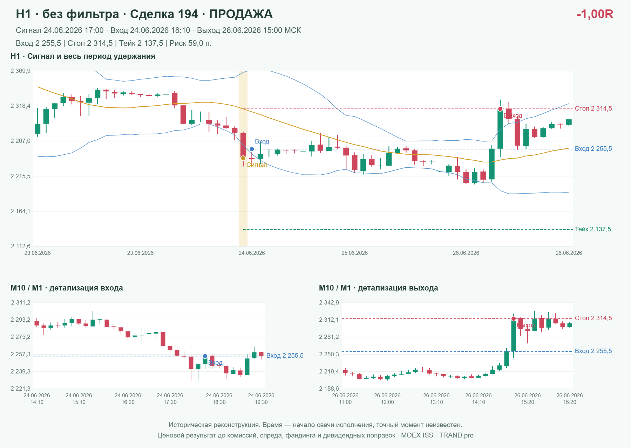Click the 'Риск 59,0 п.' parameters line
The image size is (631, 448).
(114, 43)
